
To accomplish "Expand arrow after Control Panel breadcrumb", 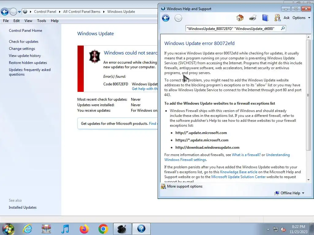I will click(60, 12).
